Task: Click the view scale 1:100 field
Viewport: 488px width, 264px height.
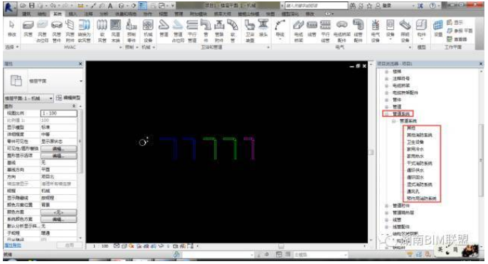Action: (x=58, y=113)
